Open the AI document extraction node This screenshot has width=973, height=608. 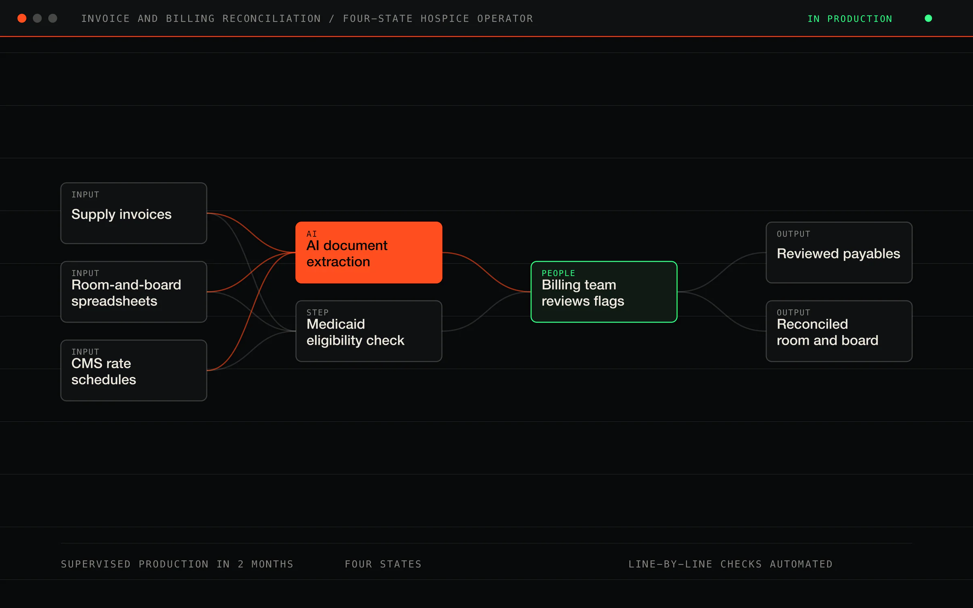click(x=369, y=253)
